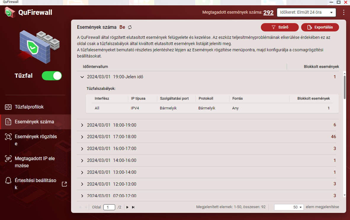
Task: Open the 50 items per page dropdown
Action: tap(289, 207)
